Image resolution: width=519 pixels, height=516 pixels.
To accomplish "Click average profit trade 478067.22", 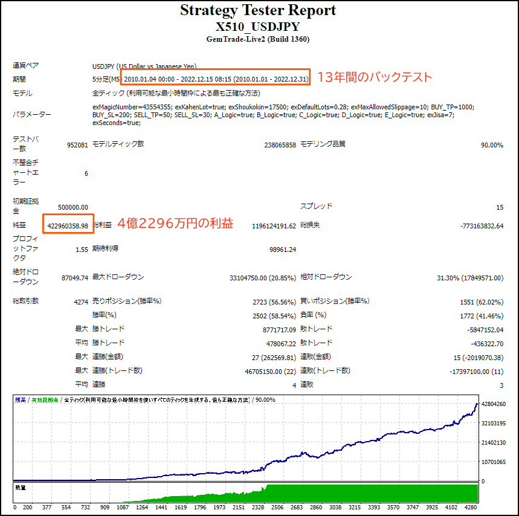I will click(281, 344).
